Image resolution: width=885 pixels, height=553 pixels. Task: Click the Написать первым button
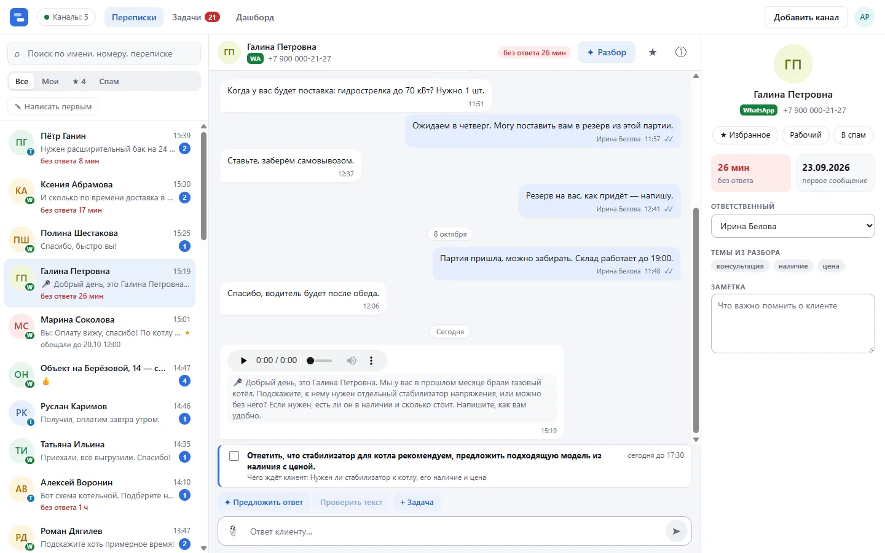click(x=53, y=106)
